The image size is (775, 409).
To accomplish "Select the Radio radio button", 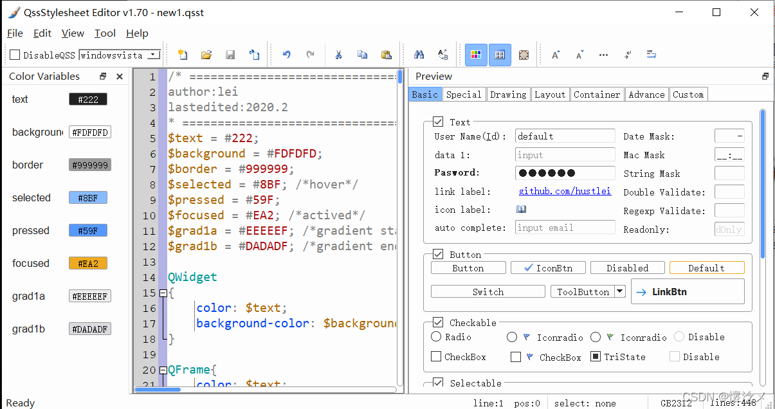I will click(436, 337).
